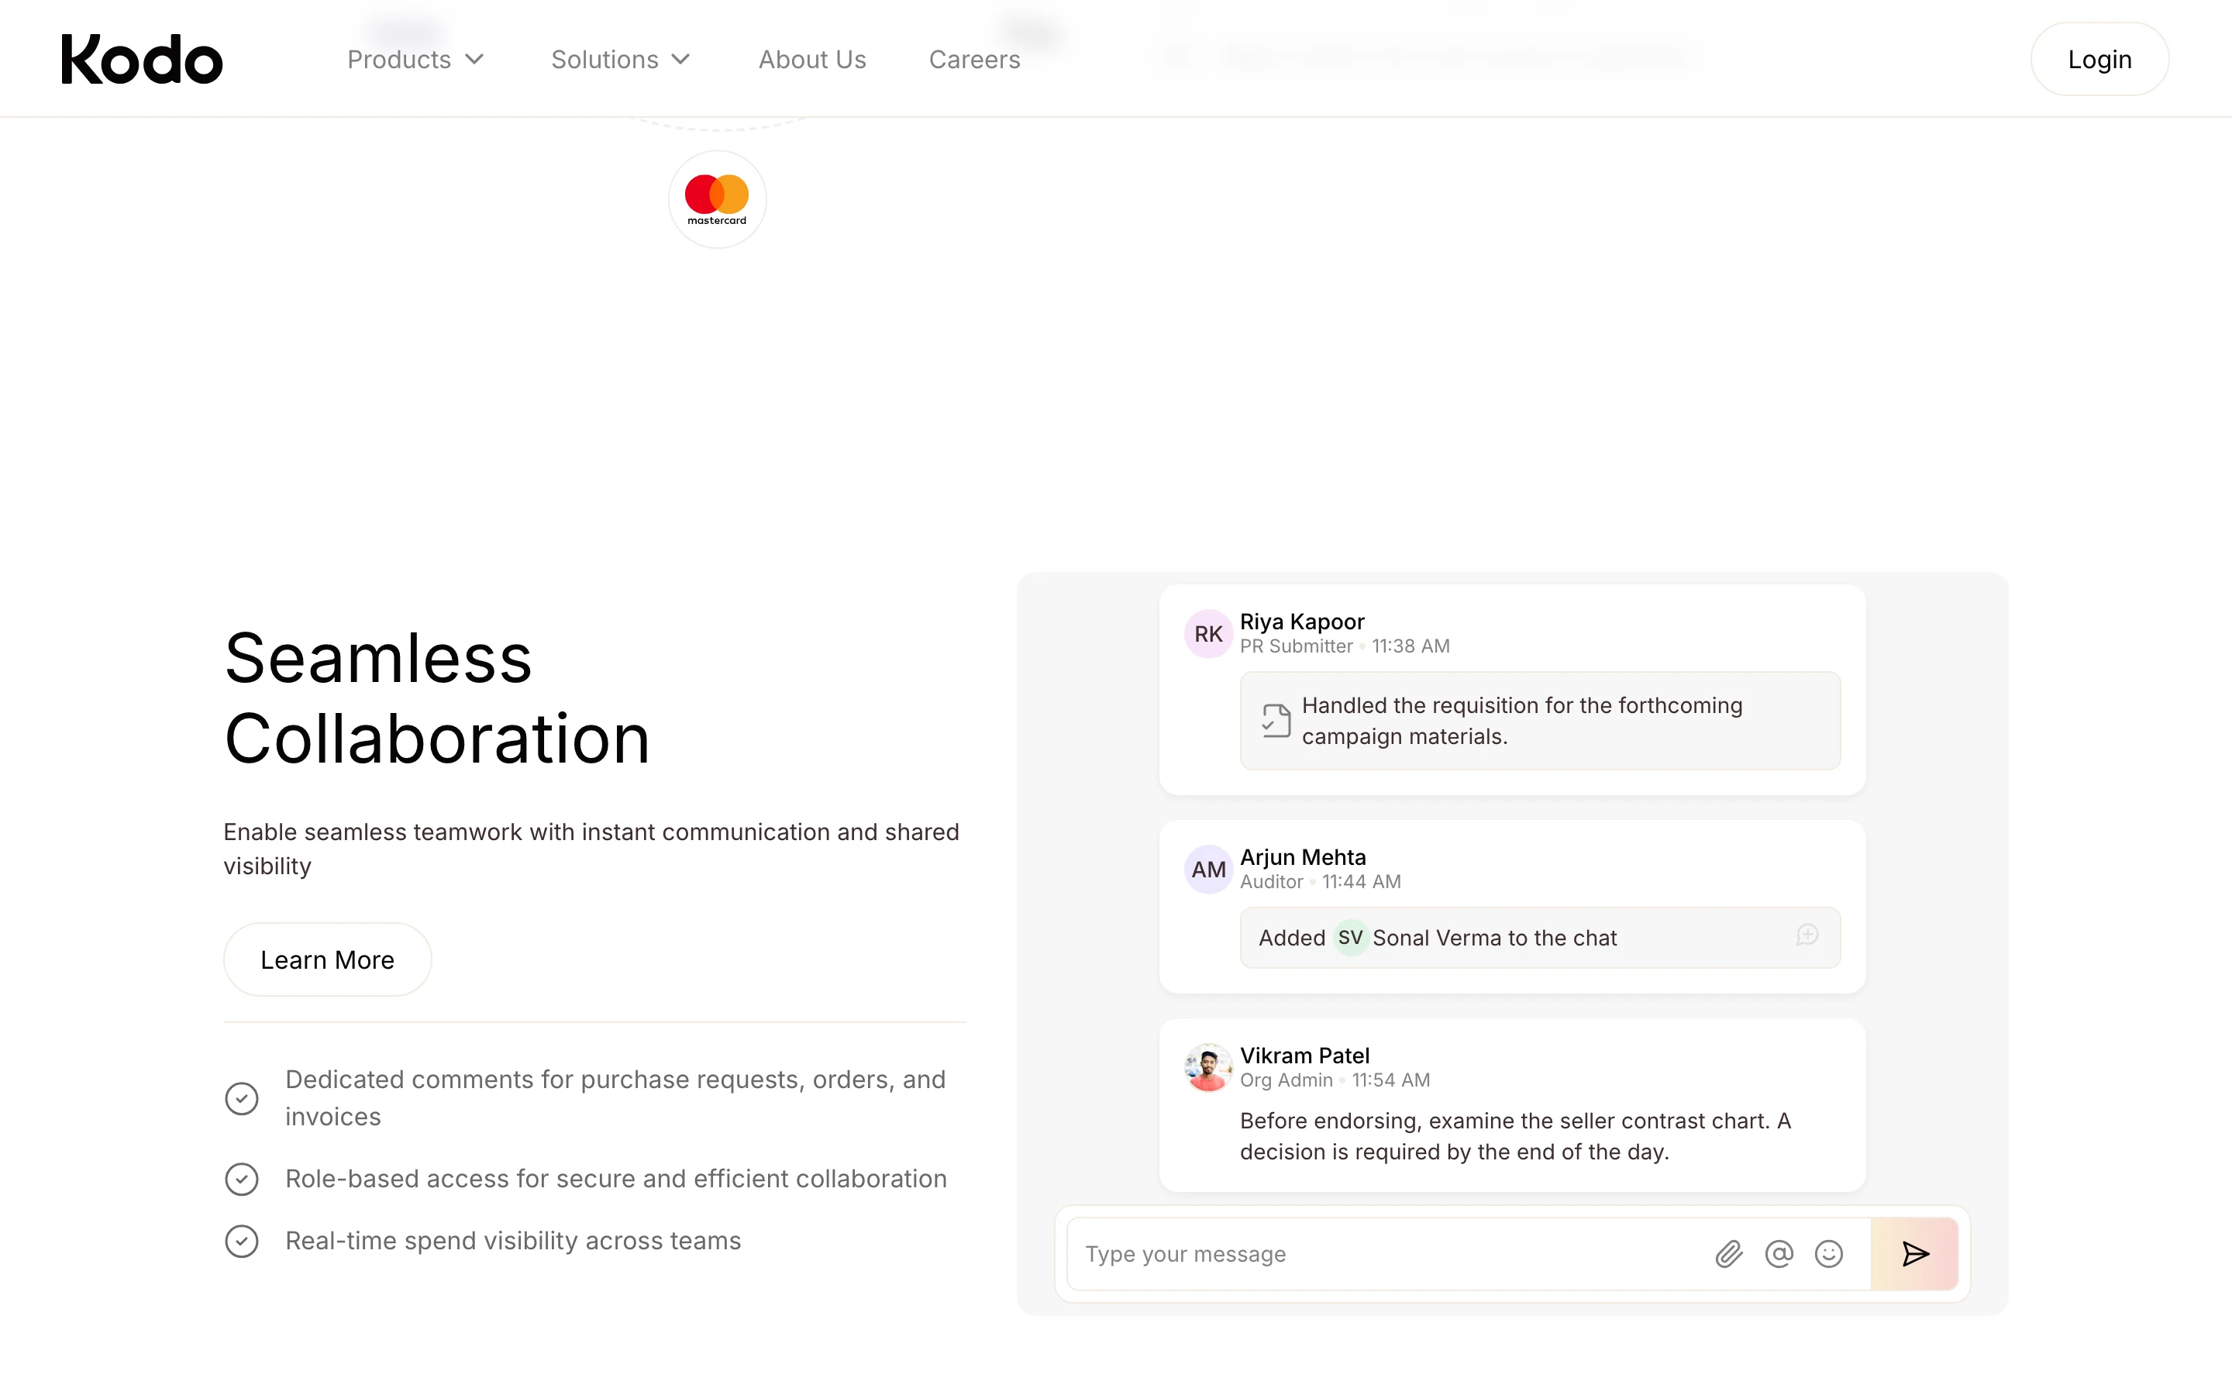This screenshot has width=2232, height=1395.
Task: Open the emoji picker icon
Action: point(1829,1254)
